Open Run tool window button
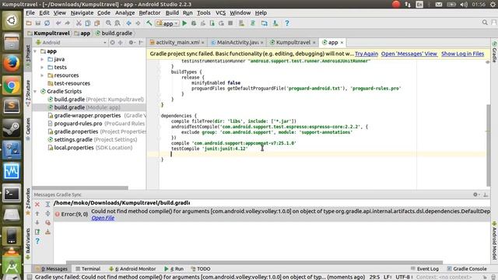Screen dimensions: 498x280 click(x=174, y=269)
